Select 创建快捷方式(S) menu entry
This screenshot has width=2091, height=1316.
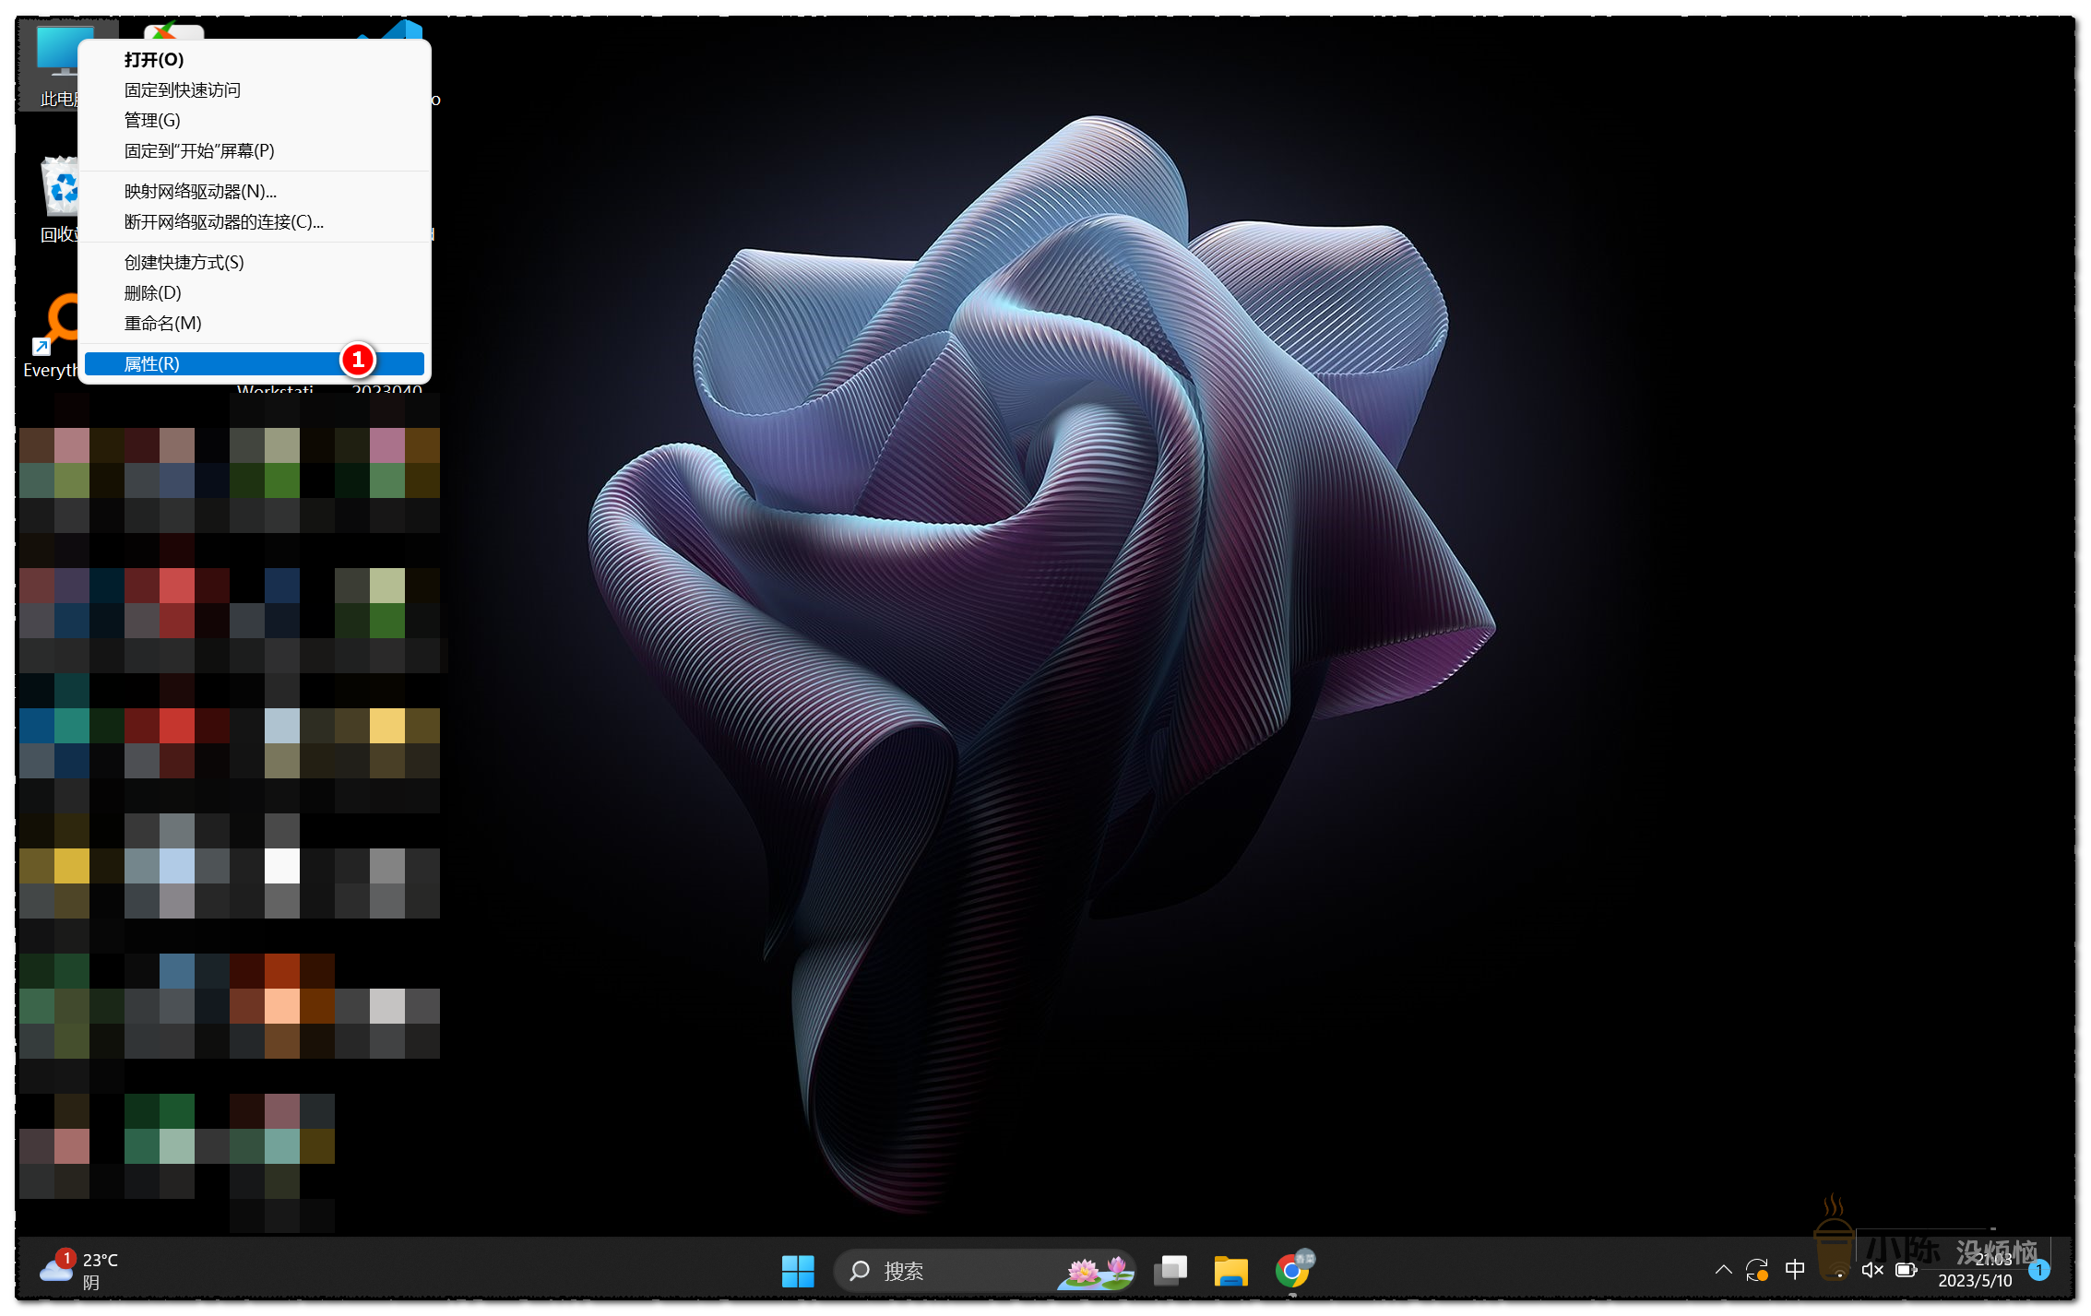(x=184, y=263)
